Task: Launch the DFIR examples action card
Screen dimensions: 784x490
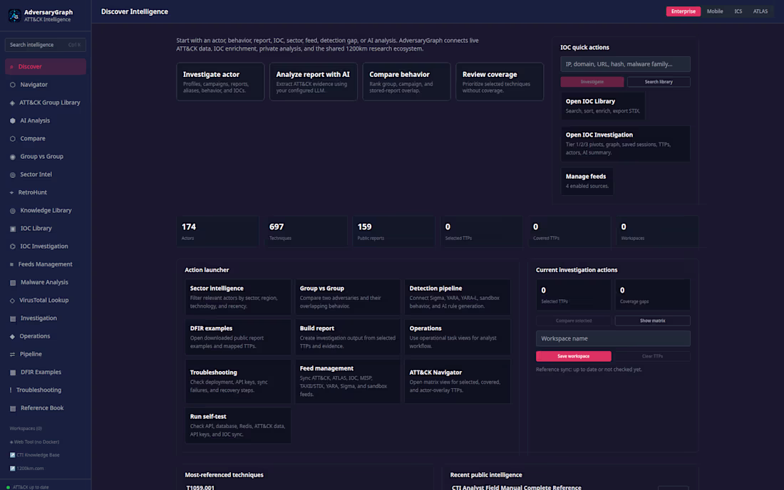Action: point(238,337)
